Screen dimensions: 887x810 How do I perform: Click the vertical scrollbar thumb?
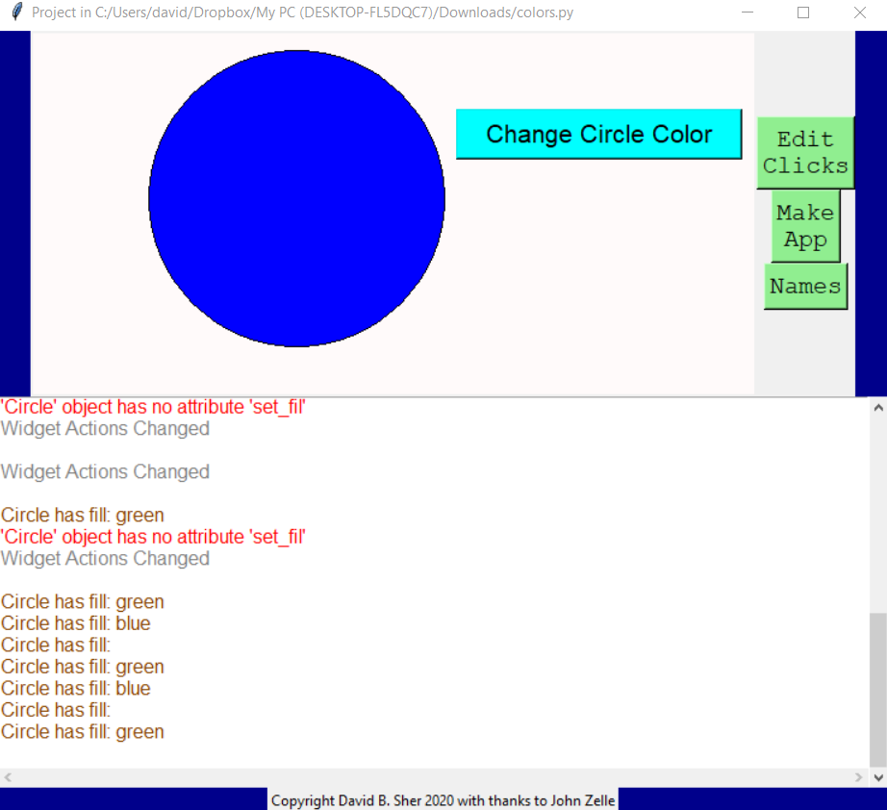(878, 689)
